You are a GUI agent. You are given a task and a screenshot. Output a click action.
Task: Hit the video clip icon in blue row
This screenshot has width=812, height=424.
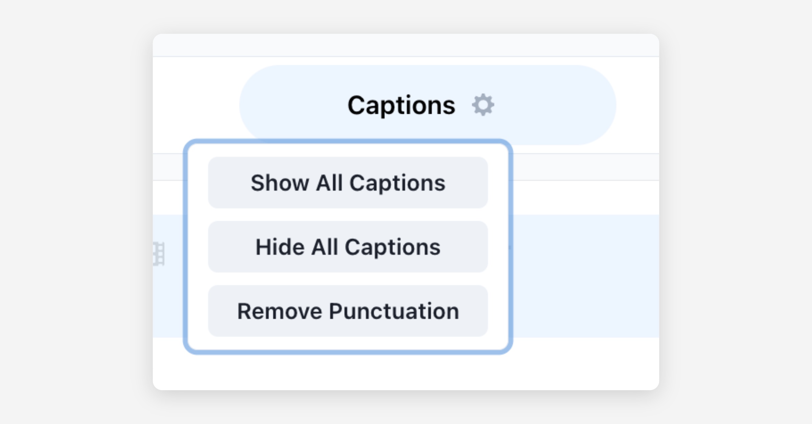coord(159,254)
